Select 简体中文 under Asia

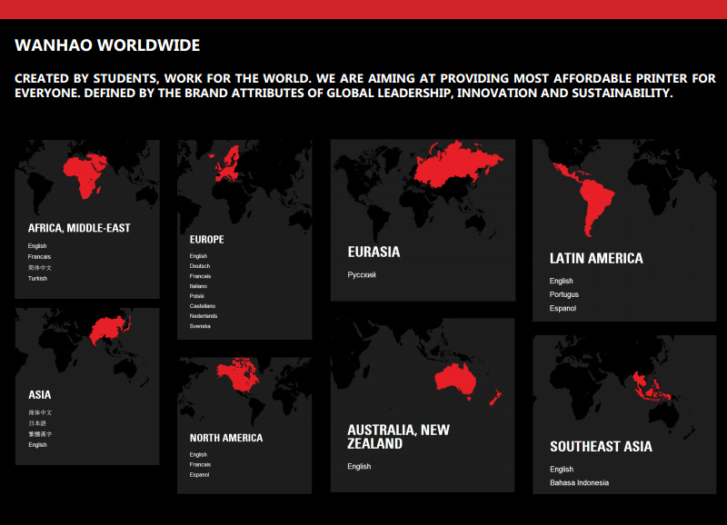click(40, 412)
